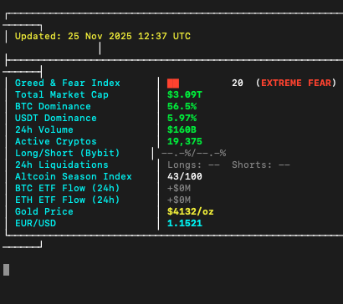
Task: Click the 24h Volume label
Action: tap(44, 129)
